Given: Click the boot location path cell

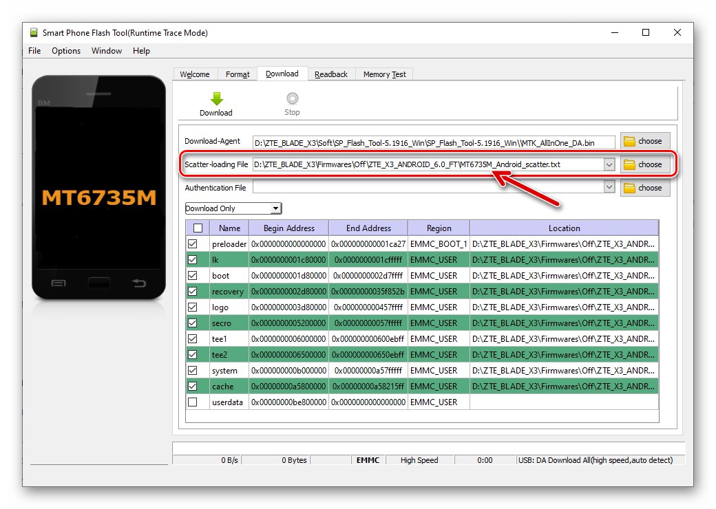Looking at the screenshot, I should (565, 276).
